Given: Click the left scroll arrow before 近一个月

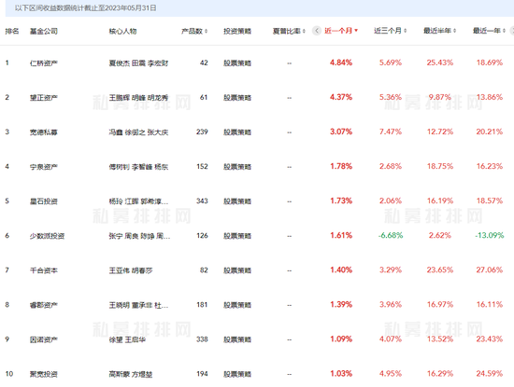Looking at the screenshot, I should coord(316,31).
